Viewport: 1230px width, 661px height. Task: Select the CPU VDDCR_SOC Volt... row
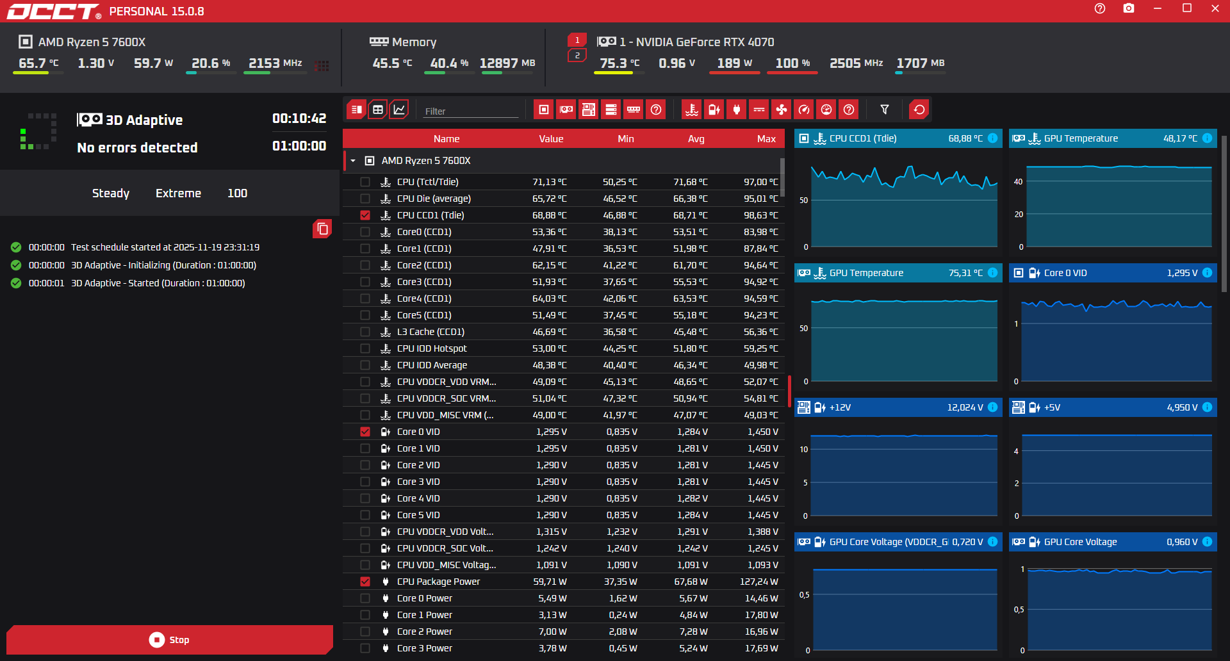coord(564,548)
